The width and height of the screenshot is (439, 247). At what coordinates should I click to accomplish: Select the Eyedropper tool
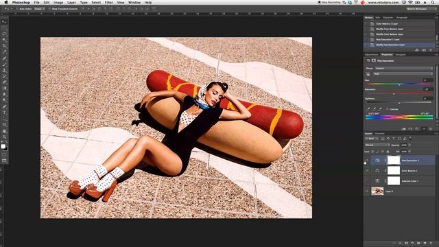pyautogui.click(x=4, y=52)
